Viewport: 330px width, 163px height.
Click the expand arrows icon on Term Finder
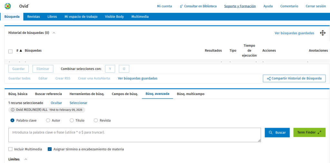click(x=319, y=132)
